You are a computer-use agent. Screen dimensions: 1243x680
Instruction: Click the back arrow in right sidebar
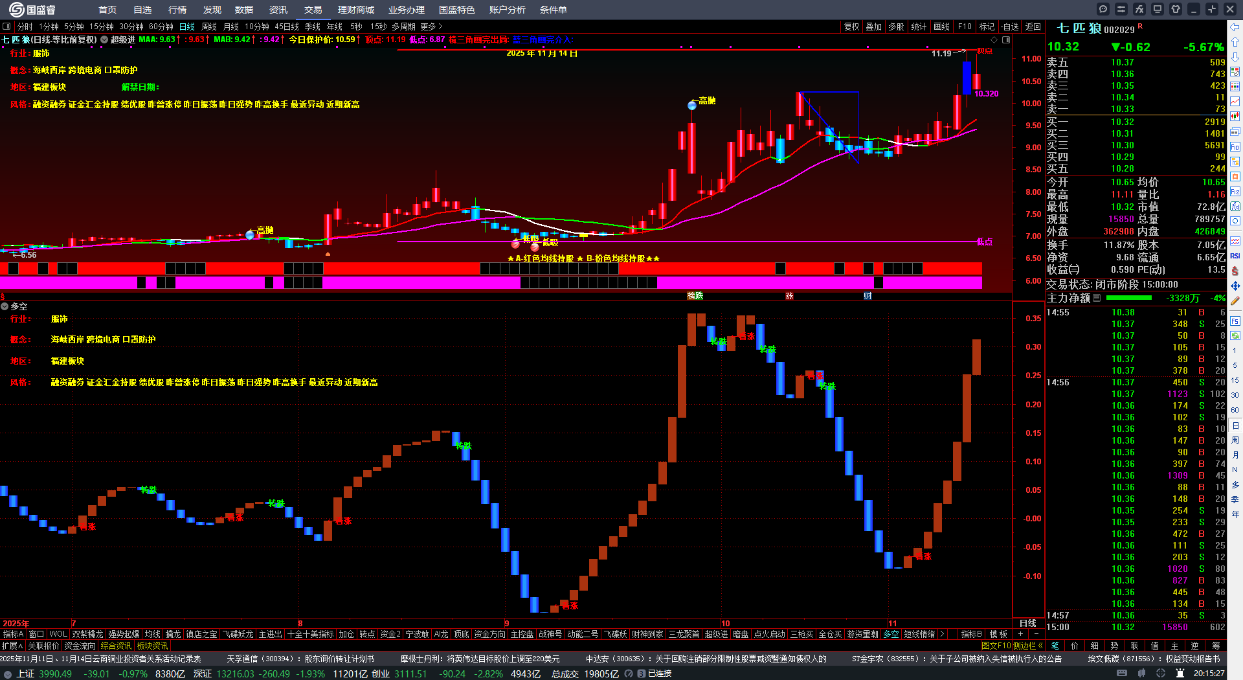point(1235,27)
